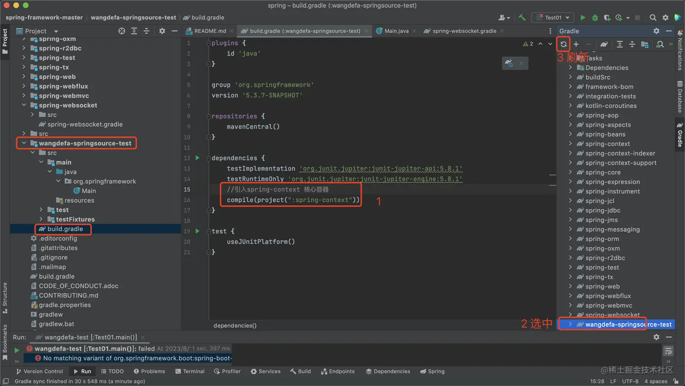Image resolution: width=685 pixels, height=386 pixels.
Task: Execute Gradle task elephant icon
Action: point(604,44)
